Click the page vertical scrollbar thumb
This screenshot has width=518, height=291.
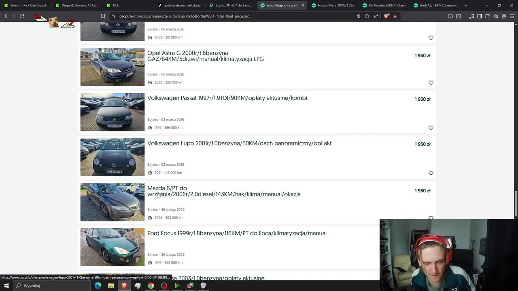[516, 203]
